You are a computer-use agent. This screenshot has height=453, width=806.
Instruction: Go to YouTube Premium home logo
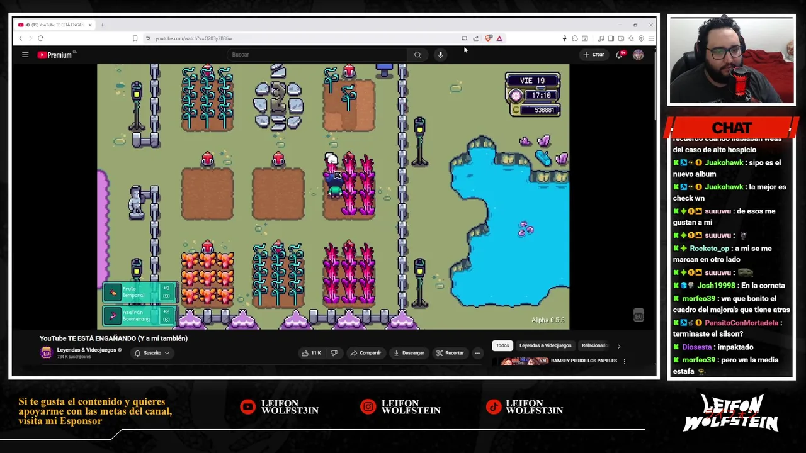coord(55,55)
